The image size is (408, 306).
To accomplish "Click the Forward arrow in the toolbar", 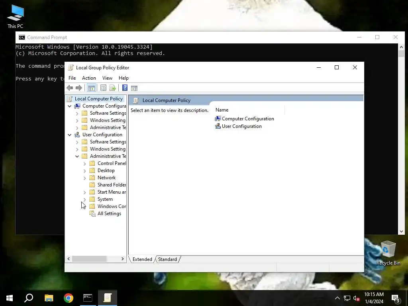I will pos(78,88).
